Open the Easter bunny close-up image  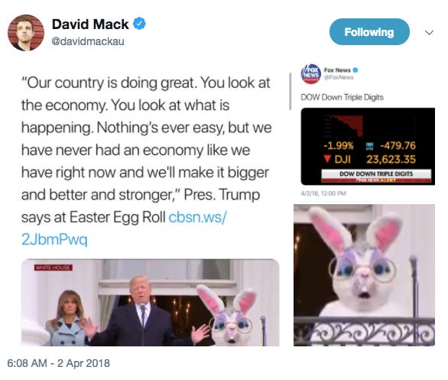[364, 275]
